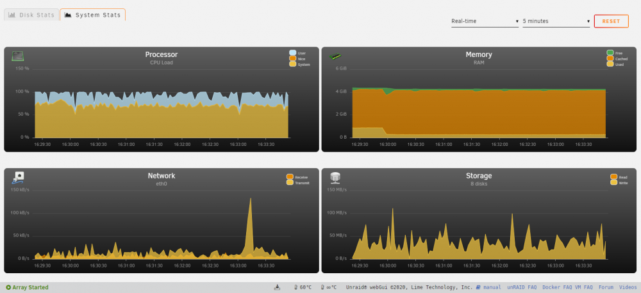This screenshot has height=293, width=641.
Task: Open the Videos link
Action: pyautogui.click(x=628, y=287)
